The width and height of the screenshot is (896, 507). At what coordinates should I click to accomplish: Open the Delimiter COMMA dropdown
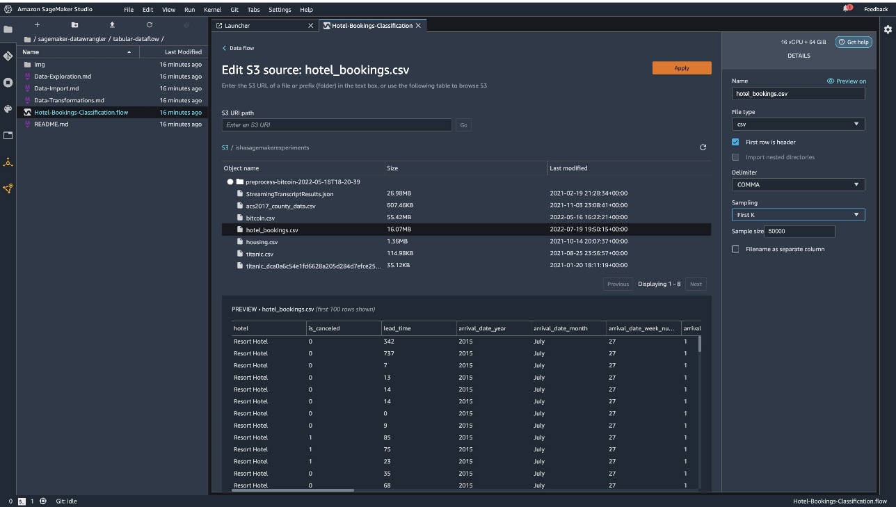point(799,184)
